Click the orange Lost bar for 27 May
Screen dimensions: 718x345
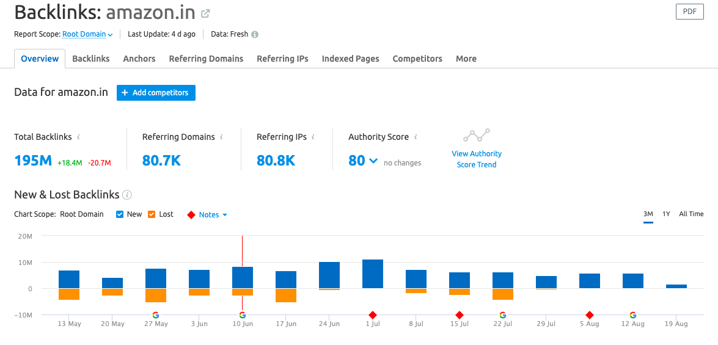156,296
